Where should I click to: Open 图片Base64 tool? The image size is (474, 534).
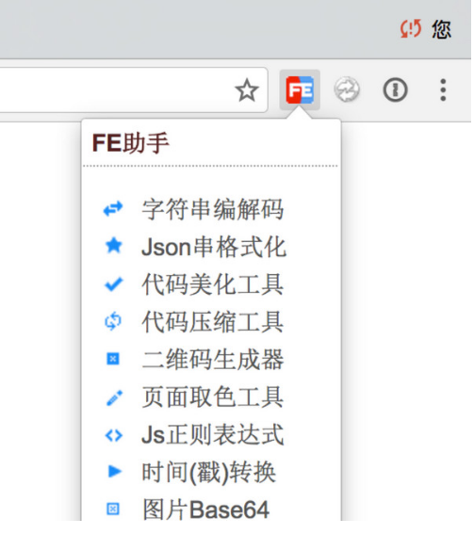click(x=205, y=510)
